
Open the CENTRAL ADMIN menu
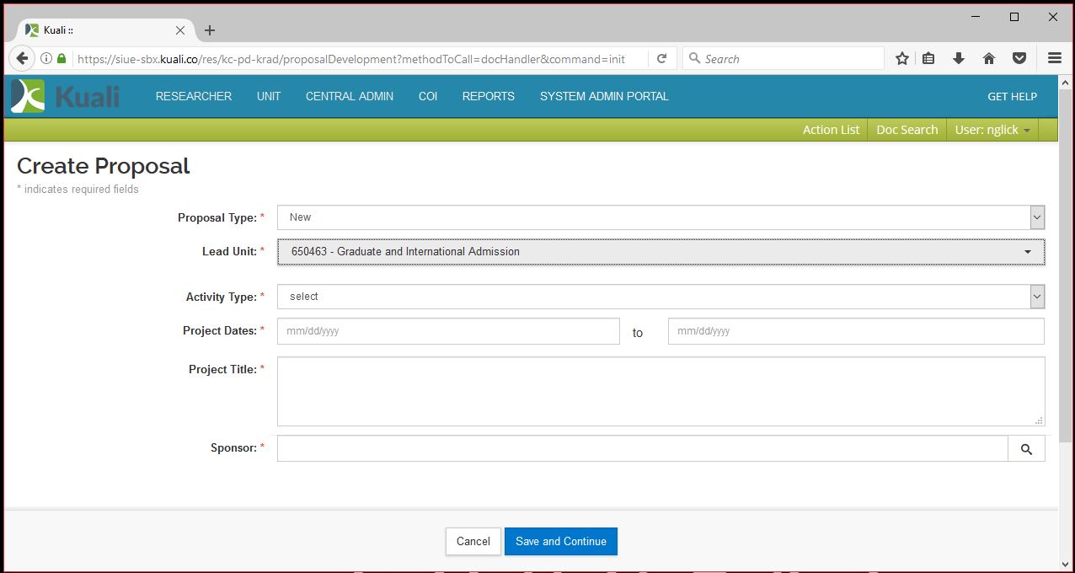point(350,96)
